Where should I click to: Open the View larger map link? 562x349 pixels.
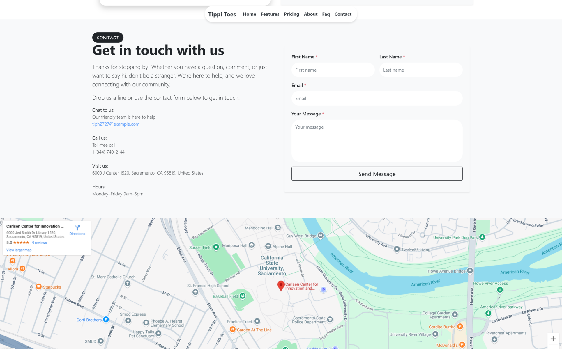[19, 250]
